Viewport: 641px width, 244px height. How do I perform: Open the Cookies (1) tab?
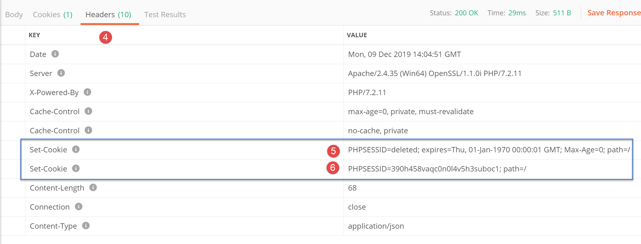[53, 15]
